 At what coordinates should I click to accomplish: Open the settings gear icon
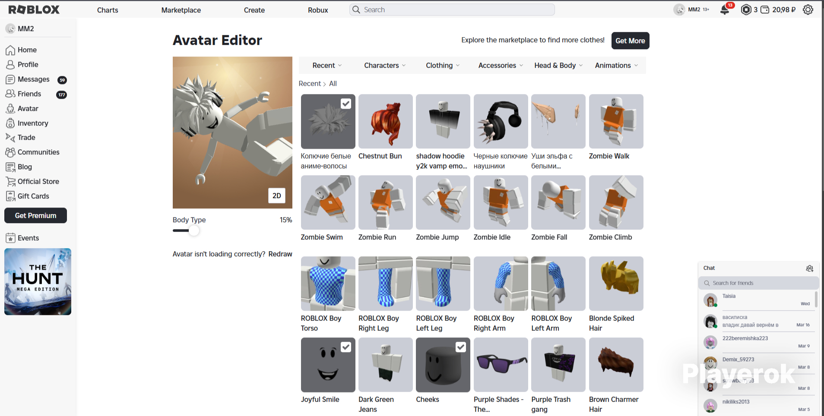(808, 9)
